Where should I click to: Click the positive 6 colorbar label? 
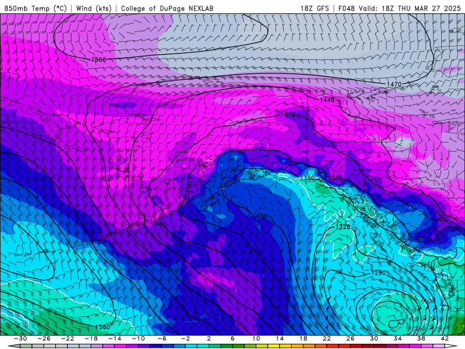[x=233, y=339]
